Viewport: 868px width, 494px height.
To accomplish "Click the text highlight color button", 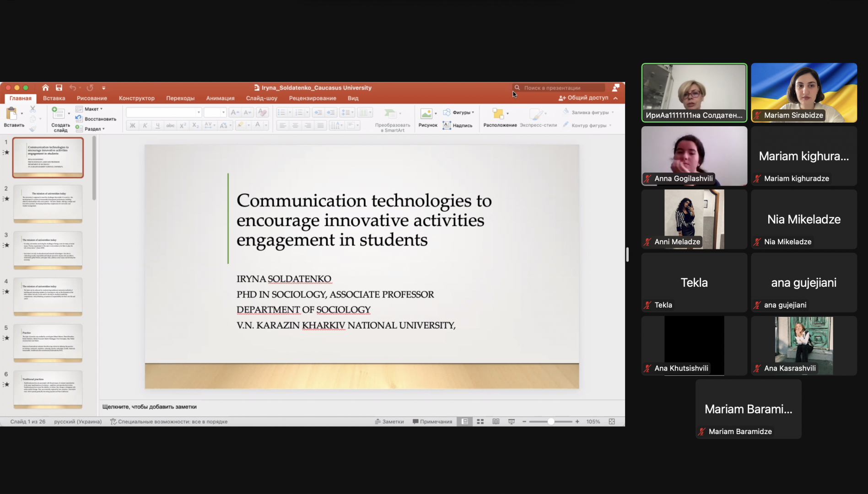I will click(x=241, y=125).
